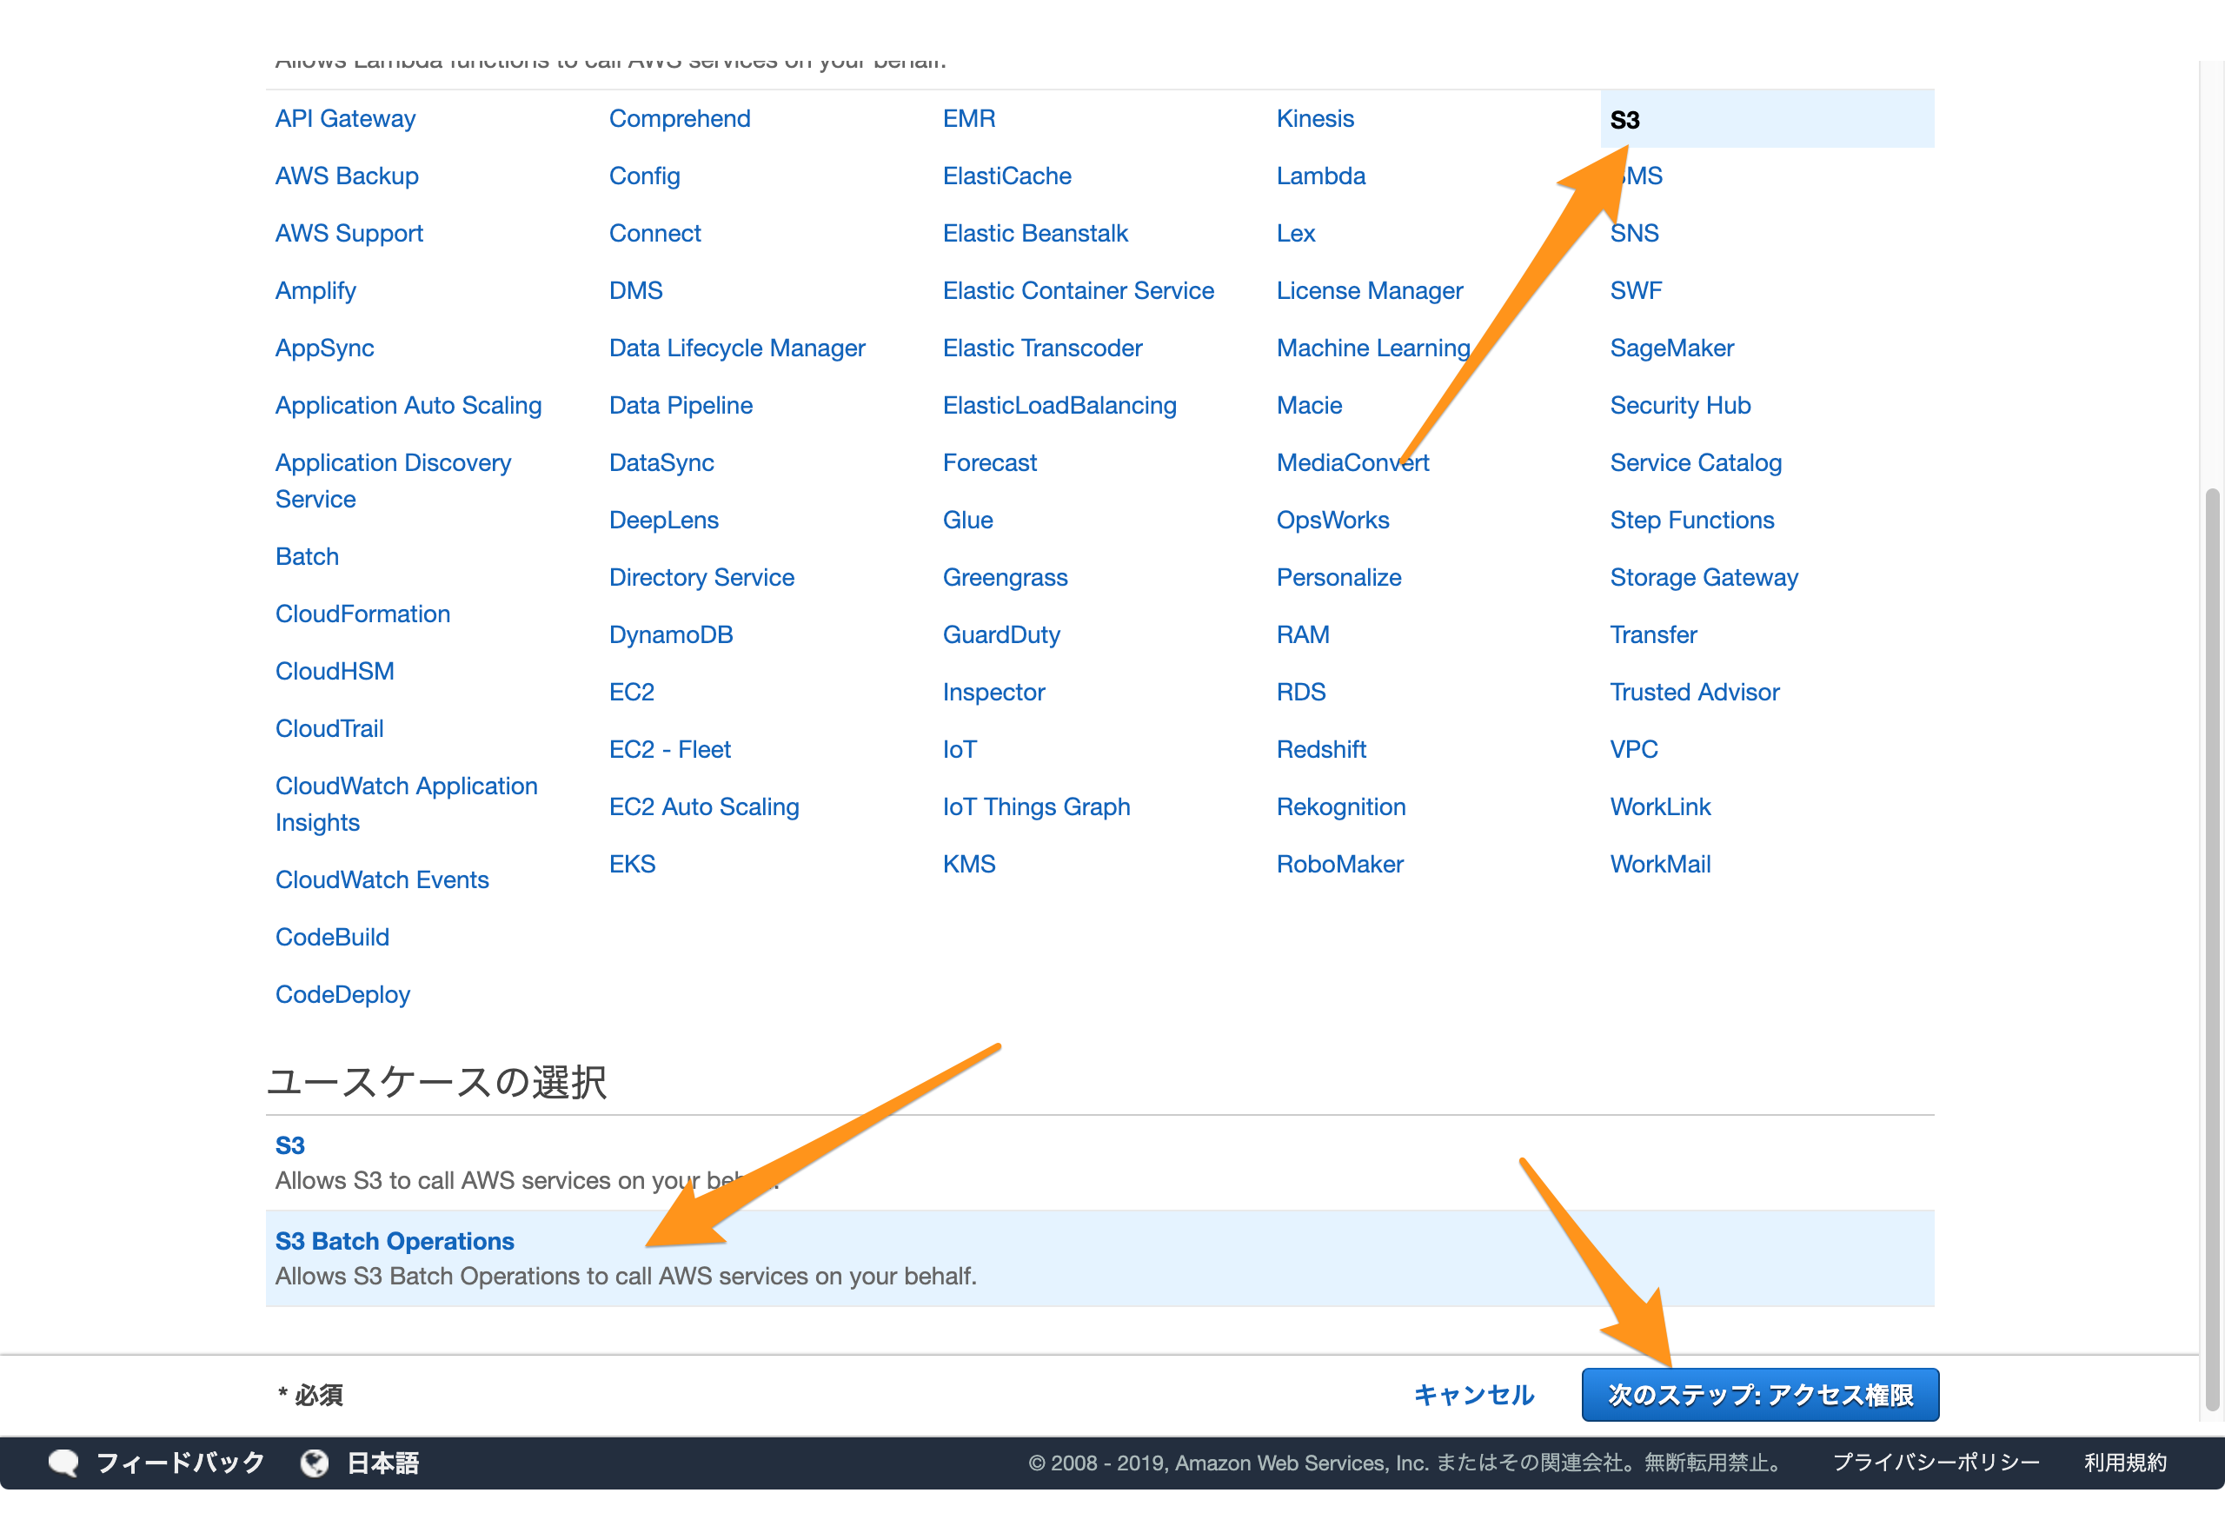Image resolution: width=2225 pixels, height=1526 pixels.
Task: Select CloudFormation service
Action: click(x=362, y=614)
